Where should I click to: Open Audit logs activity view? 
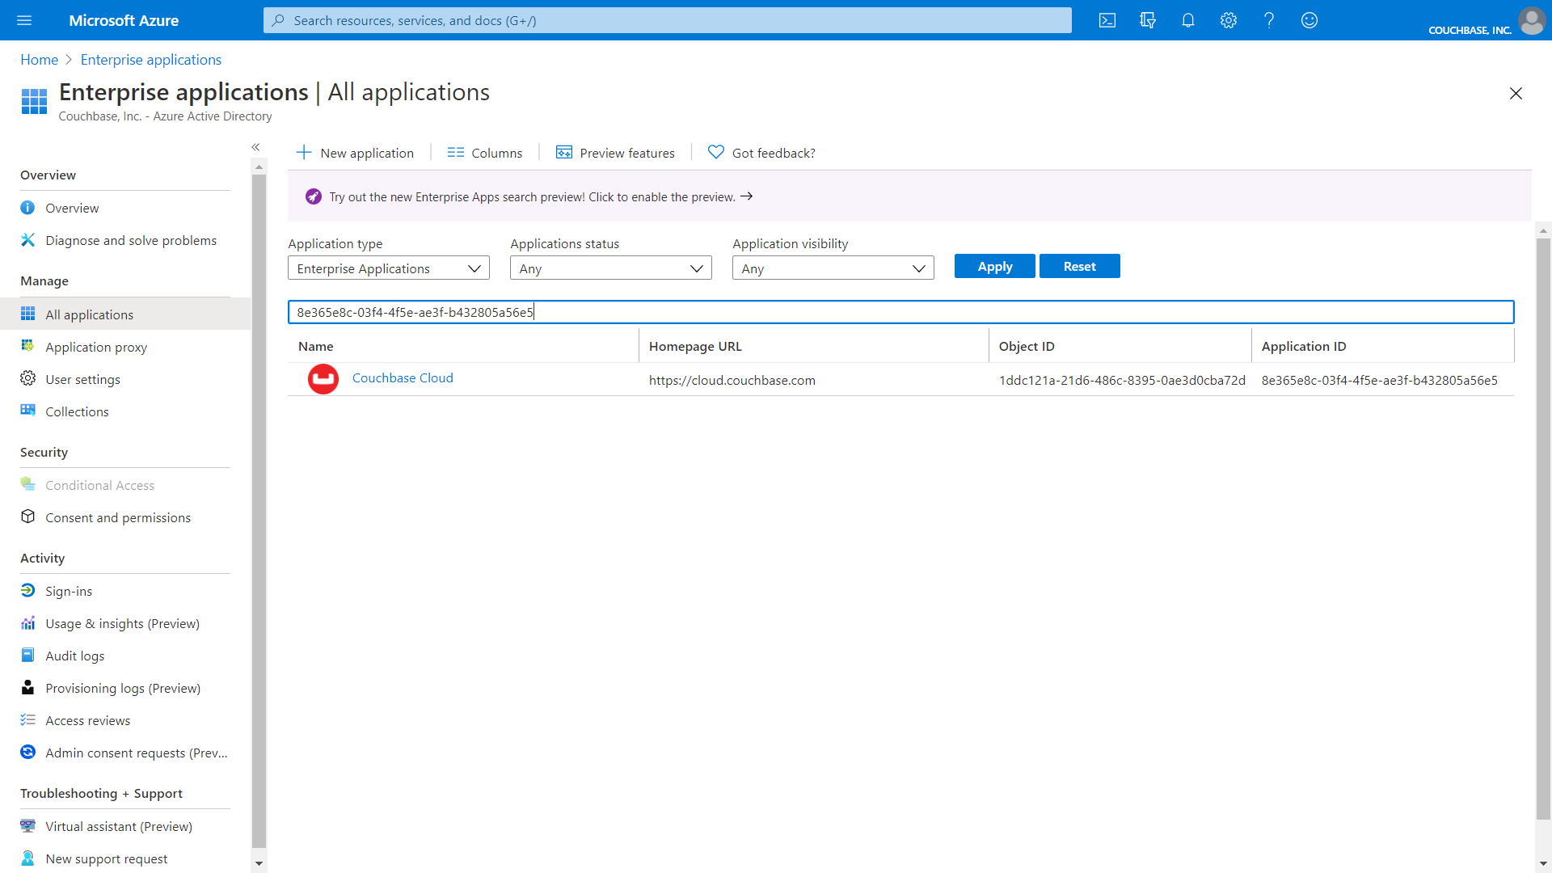[x=74, y=656]
